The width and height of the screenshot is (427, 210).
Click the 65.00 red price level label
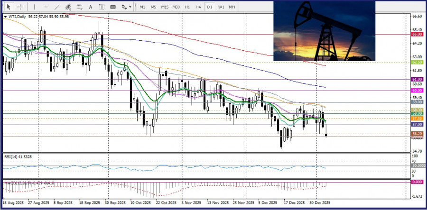(417, 34)
